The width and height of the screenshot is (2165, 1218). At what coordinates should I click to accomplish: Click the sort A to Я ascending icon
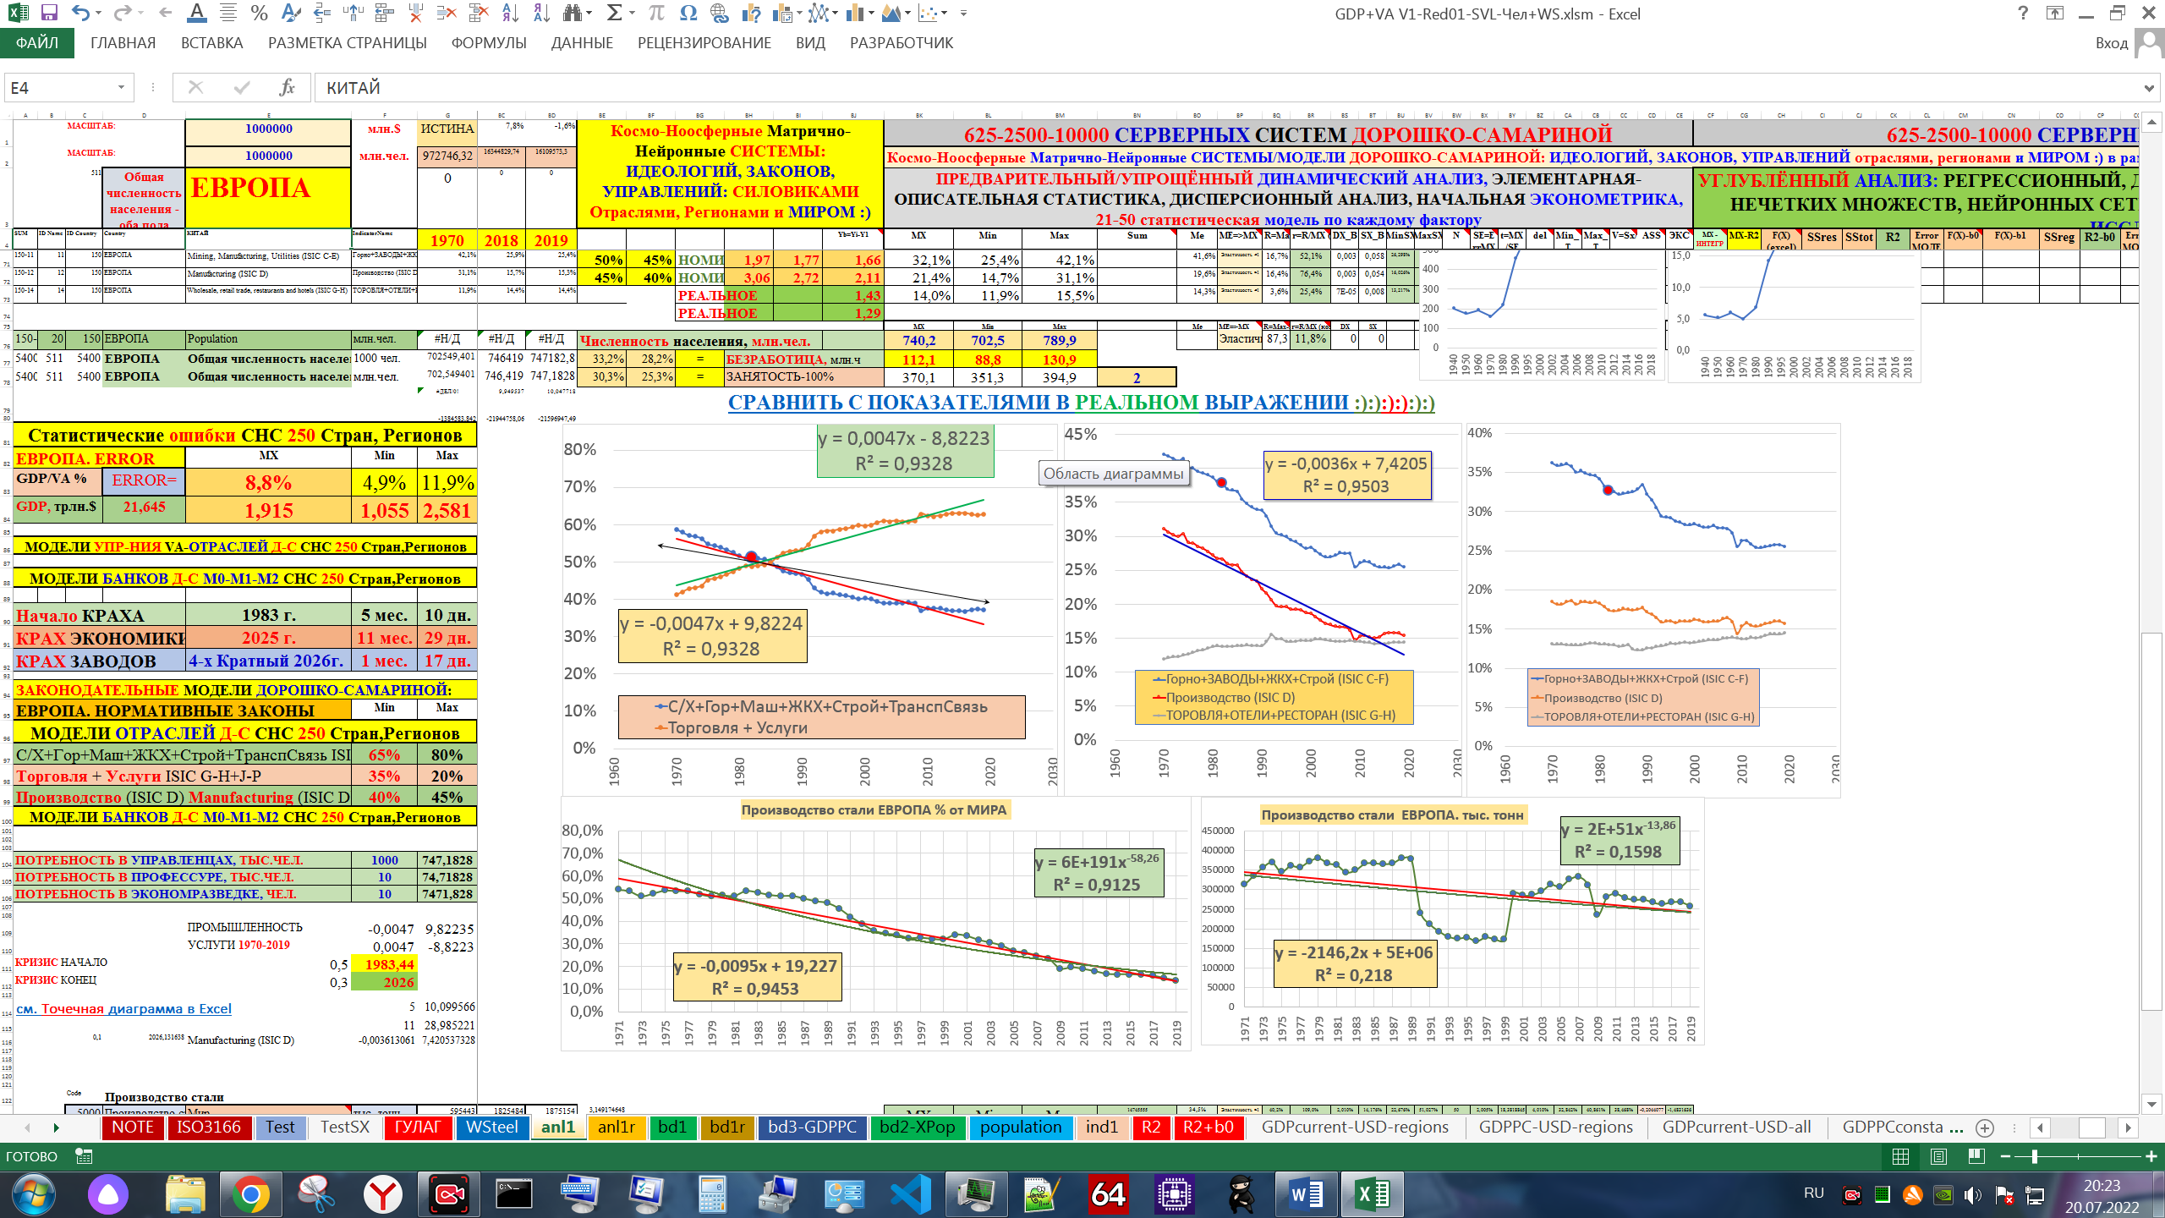coord(510,13)
